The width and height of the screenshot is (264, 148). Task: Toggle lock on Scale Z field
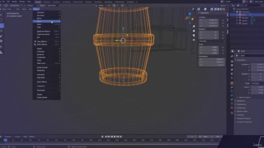click(223, 53)
